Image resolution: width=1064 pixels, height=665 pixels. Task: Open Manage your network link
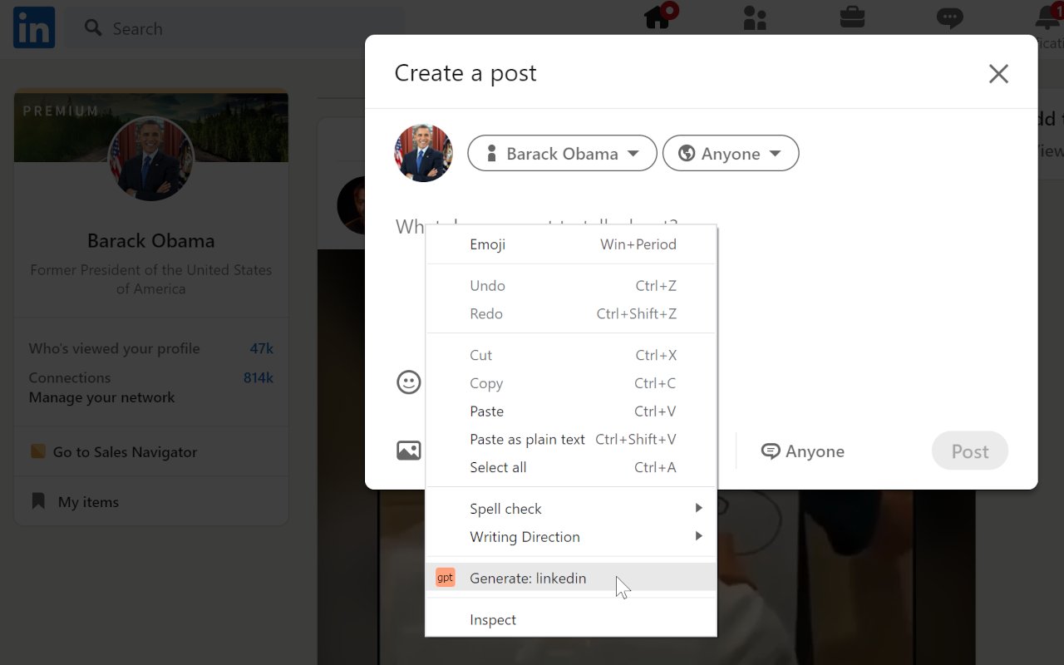pos(101,397)
